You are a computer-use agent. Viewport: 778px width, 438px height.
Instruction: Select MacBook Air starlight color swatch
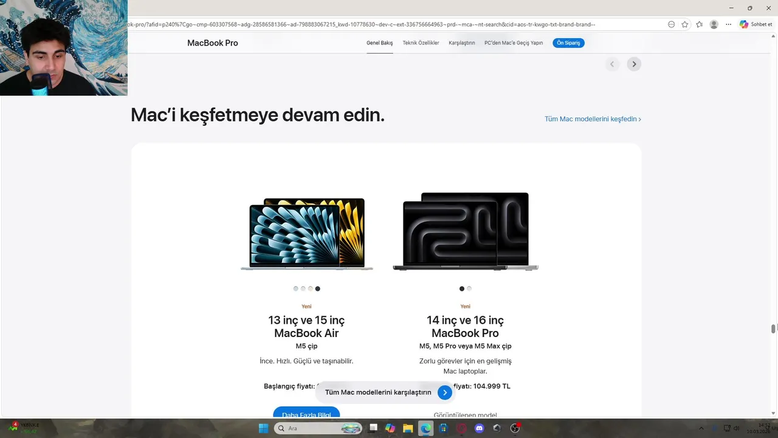coord(311,288)
